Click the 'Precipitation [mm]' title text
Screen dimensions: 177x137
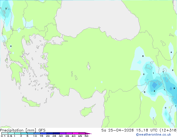(x=18, y=130)
